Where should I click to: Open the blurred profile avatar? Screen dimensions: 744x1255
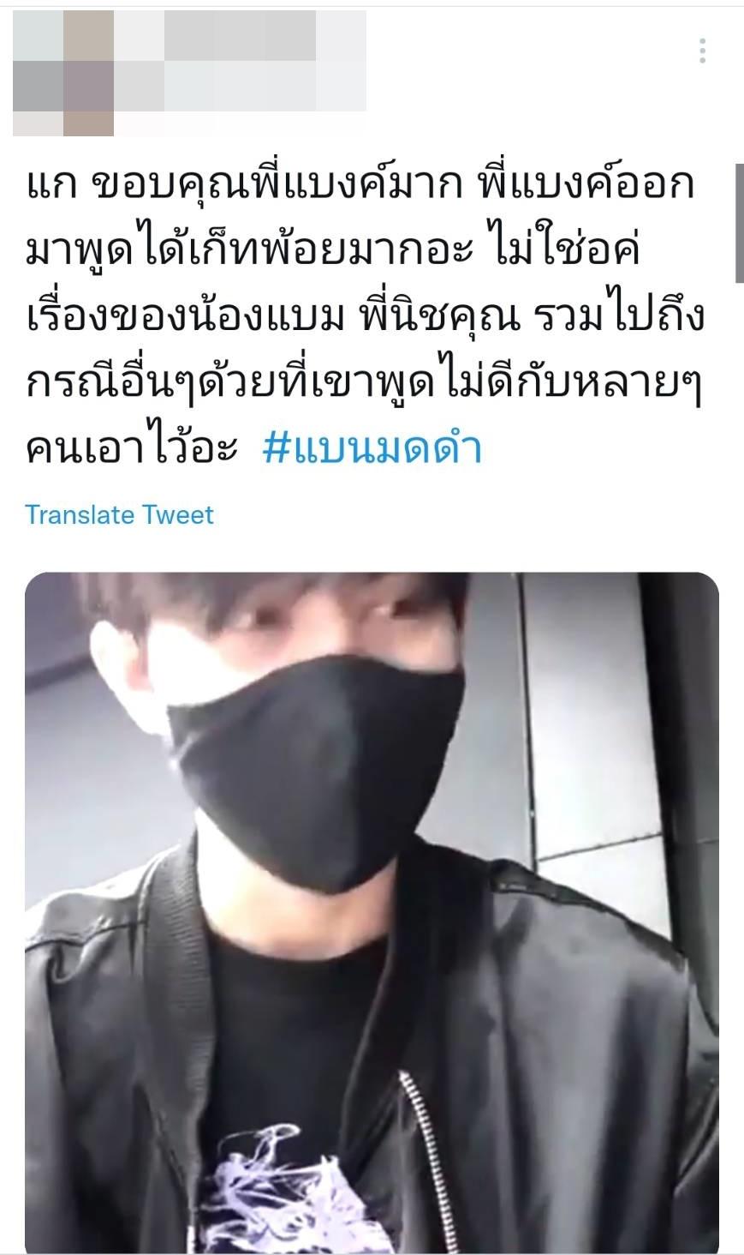pos(63,73)
